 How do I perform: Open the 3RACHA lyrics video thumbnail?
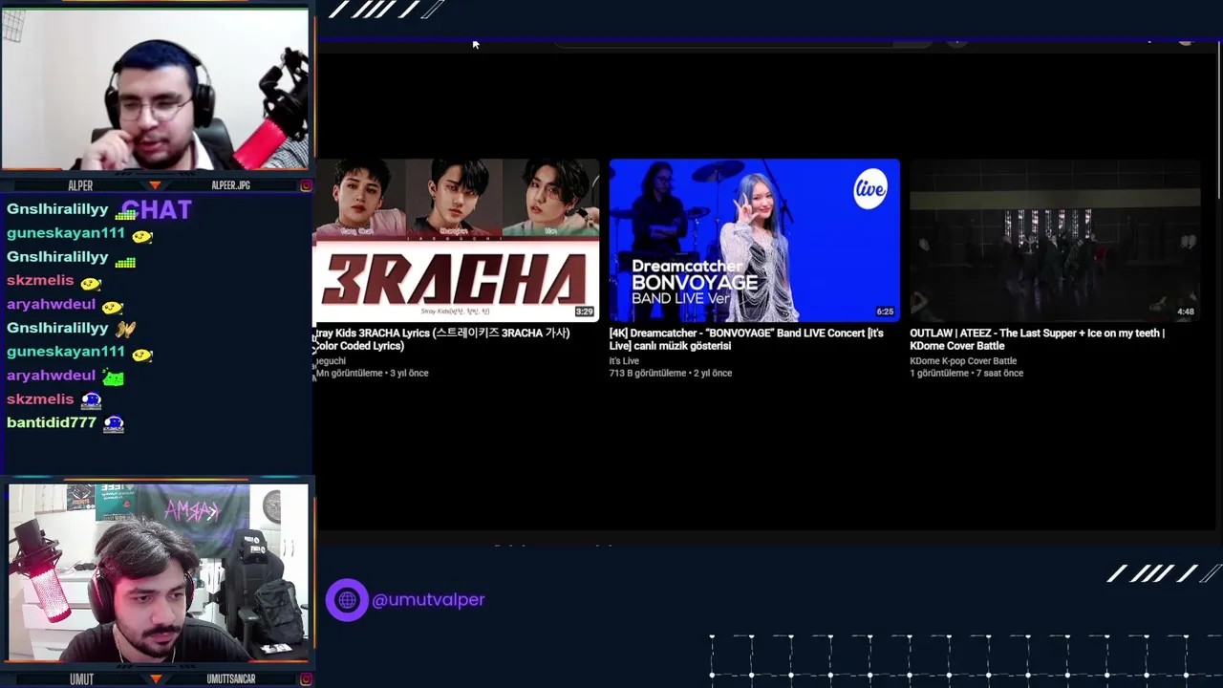click(x=456, y=240)
